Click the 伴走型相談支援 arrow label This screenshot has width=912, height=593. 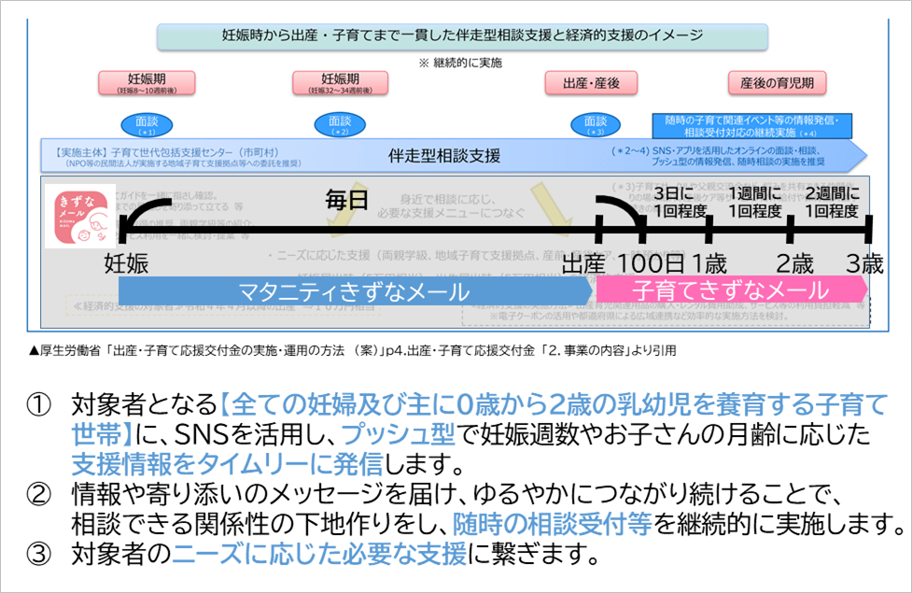click(444, 155)
